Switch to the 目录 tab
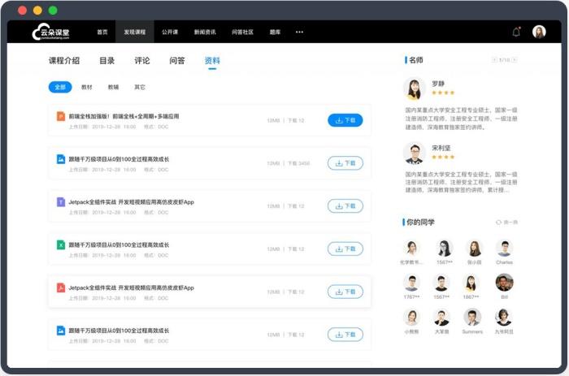The height and width of the screenshot is (376, 569). 107,61
